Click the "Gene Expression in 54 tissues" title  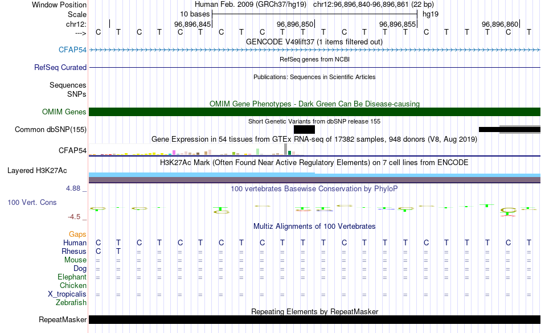[314, 139]
